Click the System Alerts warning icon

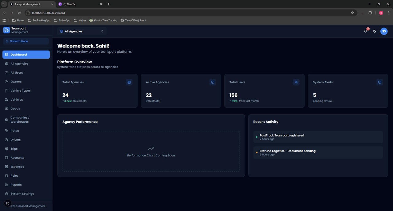(x=380, y=82)
